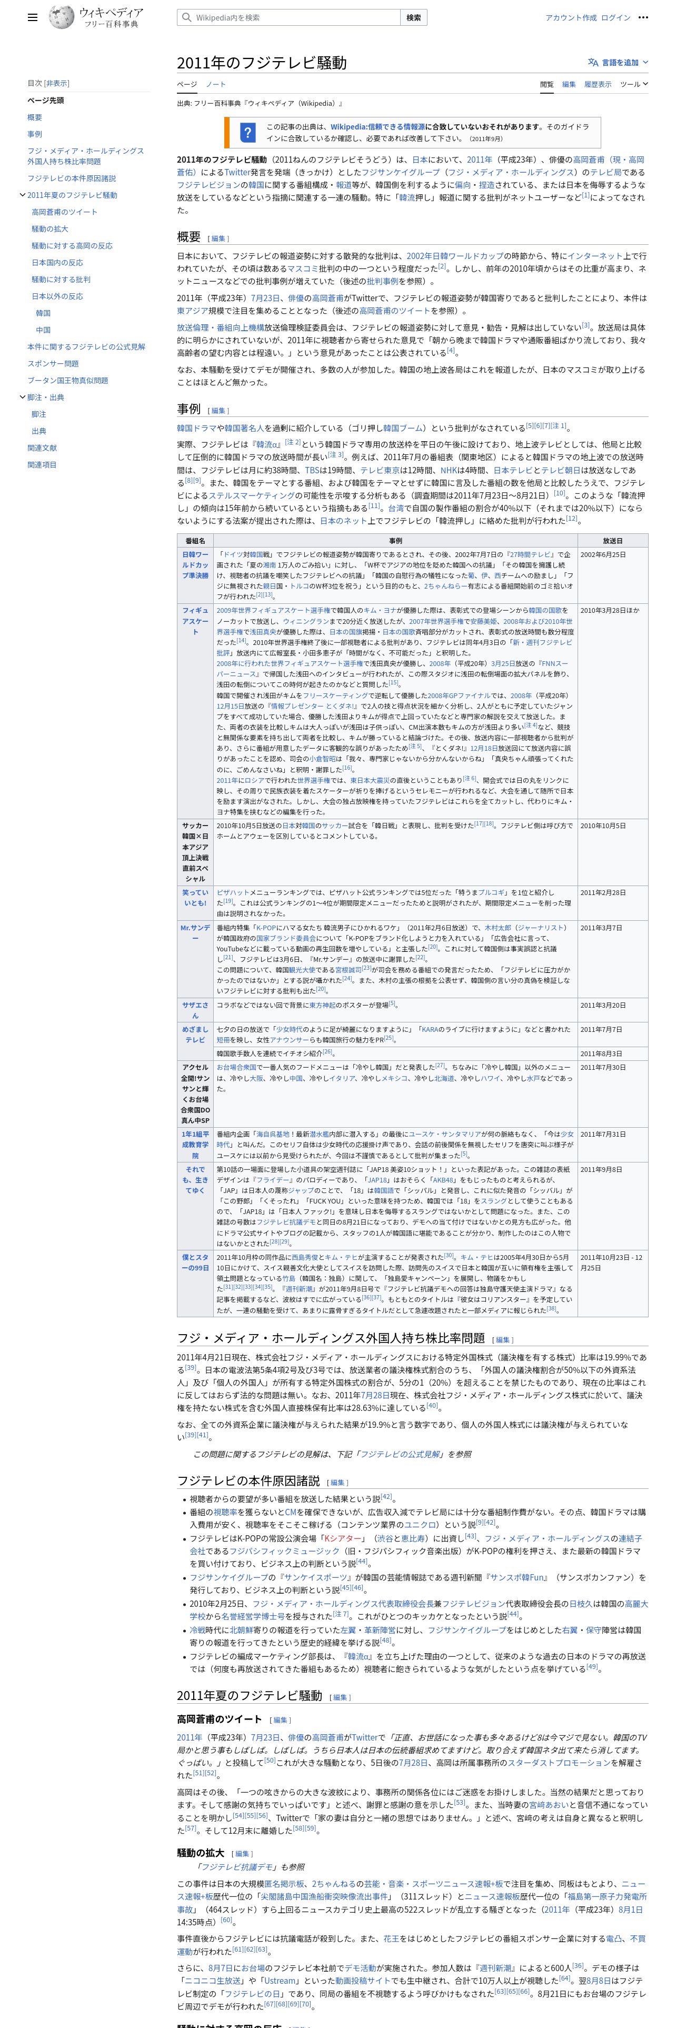This screenshot has height=2028, width=676.
Task: Open 韓国 sidebar entry
Action: click(43, 313)
